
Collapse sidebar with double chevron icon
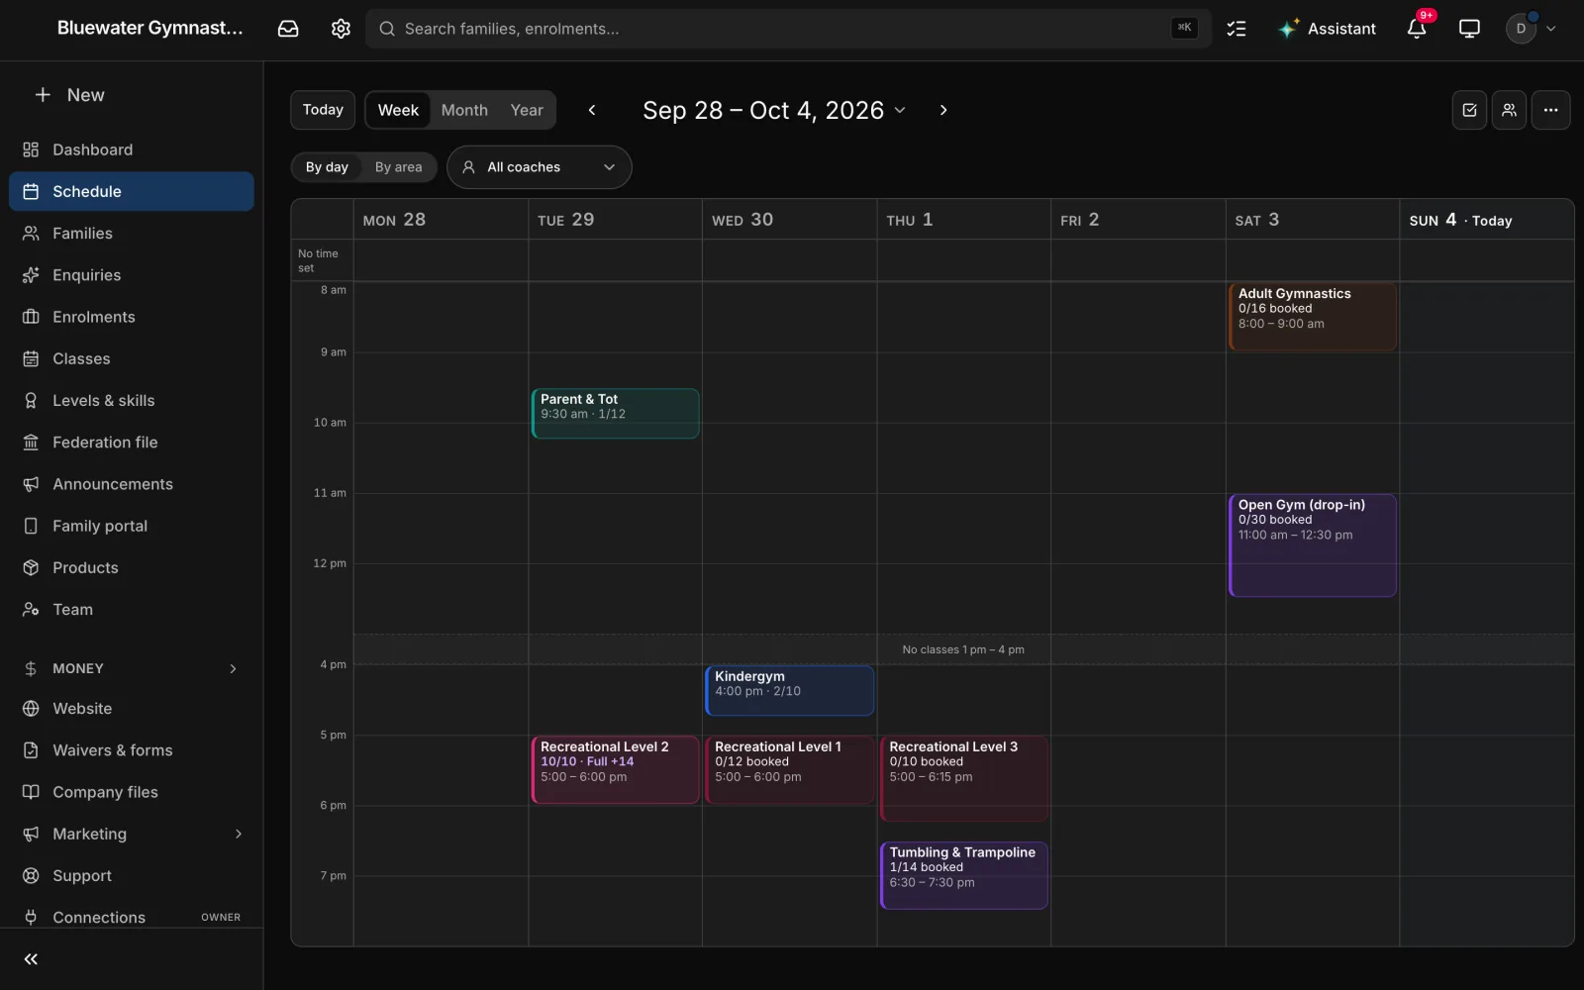(31, 958)
